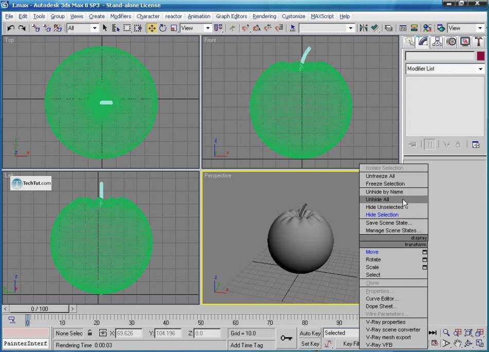The image size is (489, 352).
Task: Switch to the Modify panel tab
Action: pyautogui.click(x=423, y=42)
